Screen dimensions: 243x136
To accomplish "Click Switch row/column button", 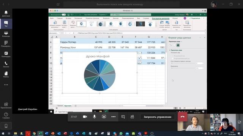I will [162, 24].
